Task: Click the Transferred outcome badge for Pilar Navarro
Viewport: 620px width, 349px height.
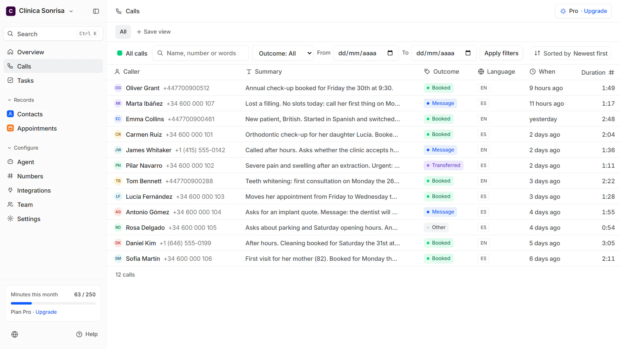Action: pyautogui.click(x=443, y=165)
